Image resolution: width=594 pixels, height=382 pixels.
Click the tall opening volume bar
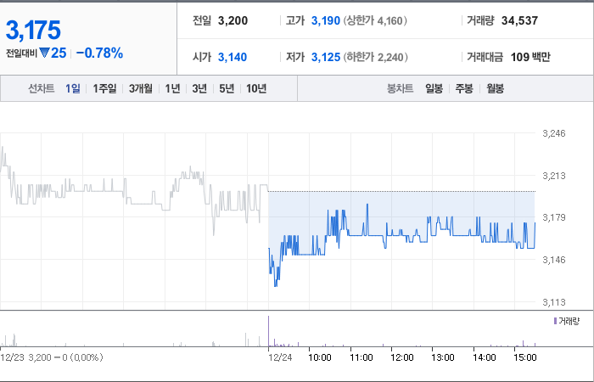pos(269,331)
